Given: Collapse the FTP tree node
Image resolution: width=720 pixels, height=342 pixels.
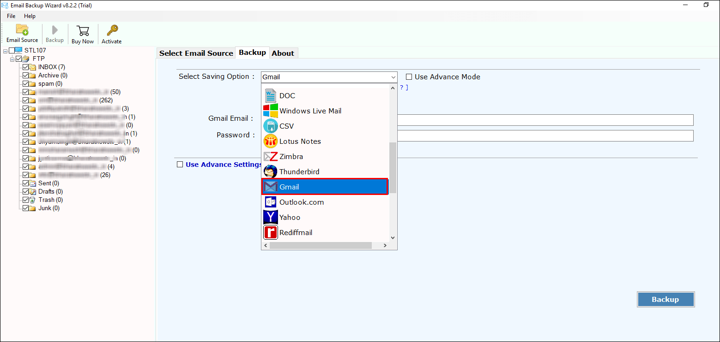Looking at the screenshot, I should pyautogui.click(x=12, y=59).
